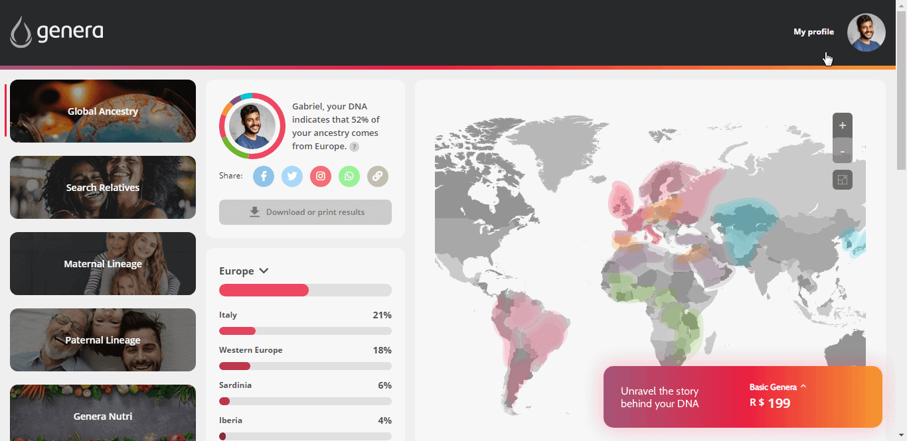Click Download or print results button
Viewport: 907px width, 441px height.
[x=305, y=212]
